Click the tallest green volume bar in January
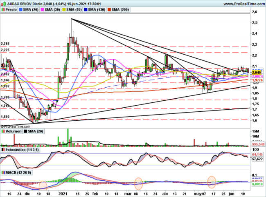Viewport: 266px width, 197px height. point(68,137)
